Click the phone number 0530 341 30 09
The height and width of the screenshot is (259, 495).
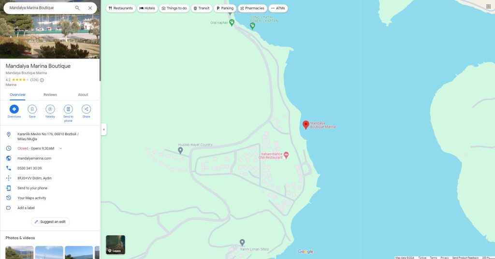click(29, 168)
